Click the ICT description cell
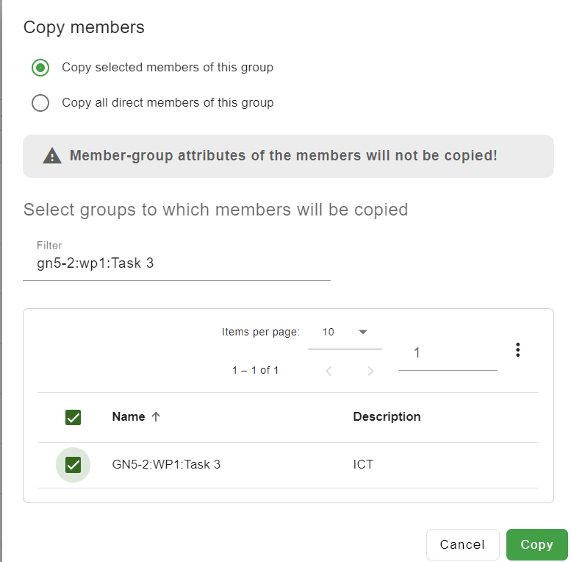The width and height of the screenshot is (571, 562). point(363,465)
